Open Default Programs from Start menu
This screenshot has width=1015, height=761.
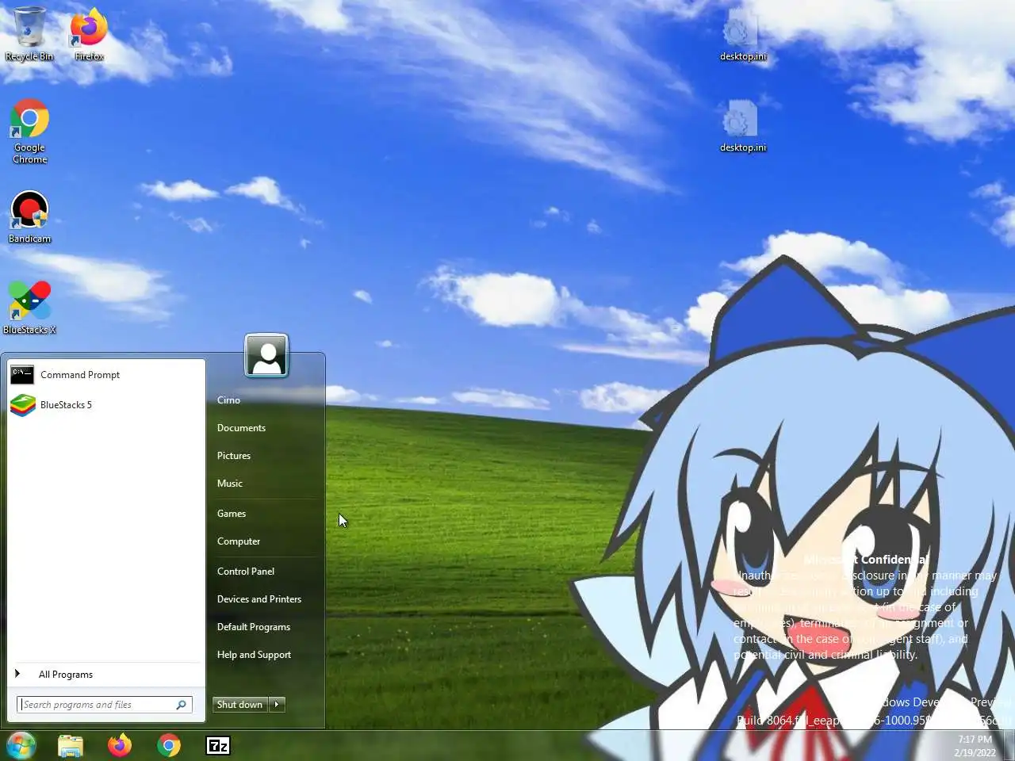(254, 627)
